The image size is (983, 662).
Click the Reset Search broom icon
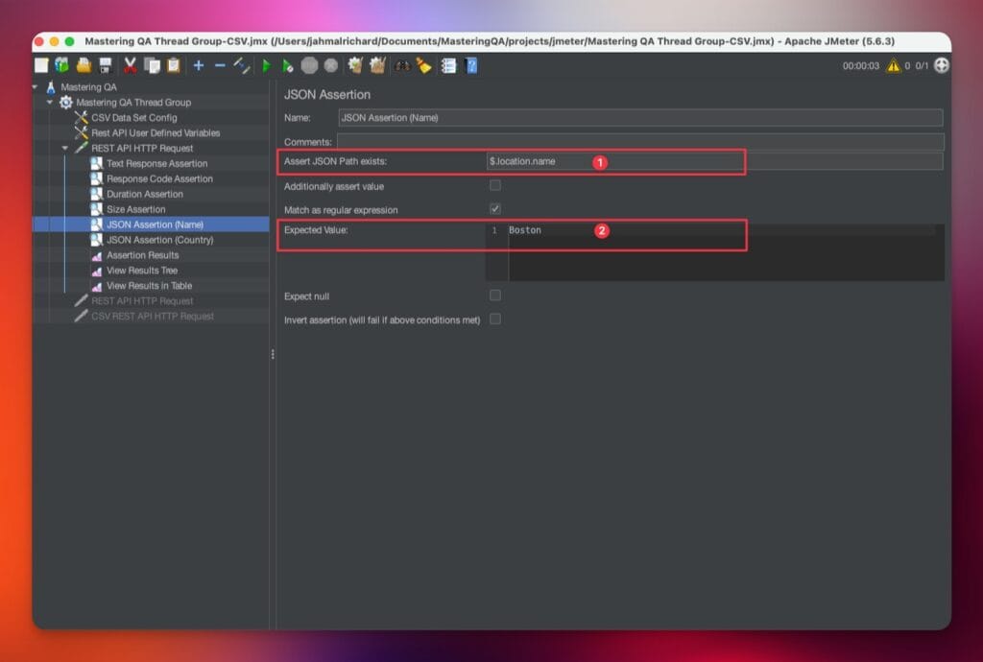423,65
